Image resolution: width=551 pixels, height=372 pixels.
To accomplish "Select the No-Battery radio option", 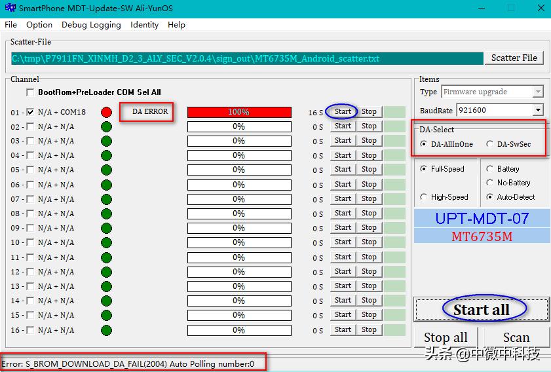I will click(490, 183).
